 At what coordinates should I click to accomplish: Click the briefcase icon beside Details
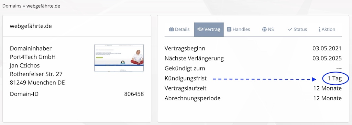click(x=171, y=29)
